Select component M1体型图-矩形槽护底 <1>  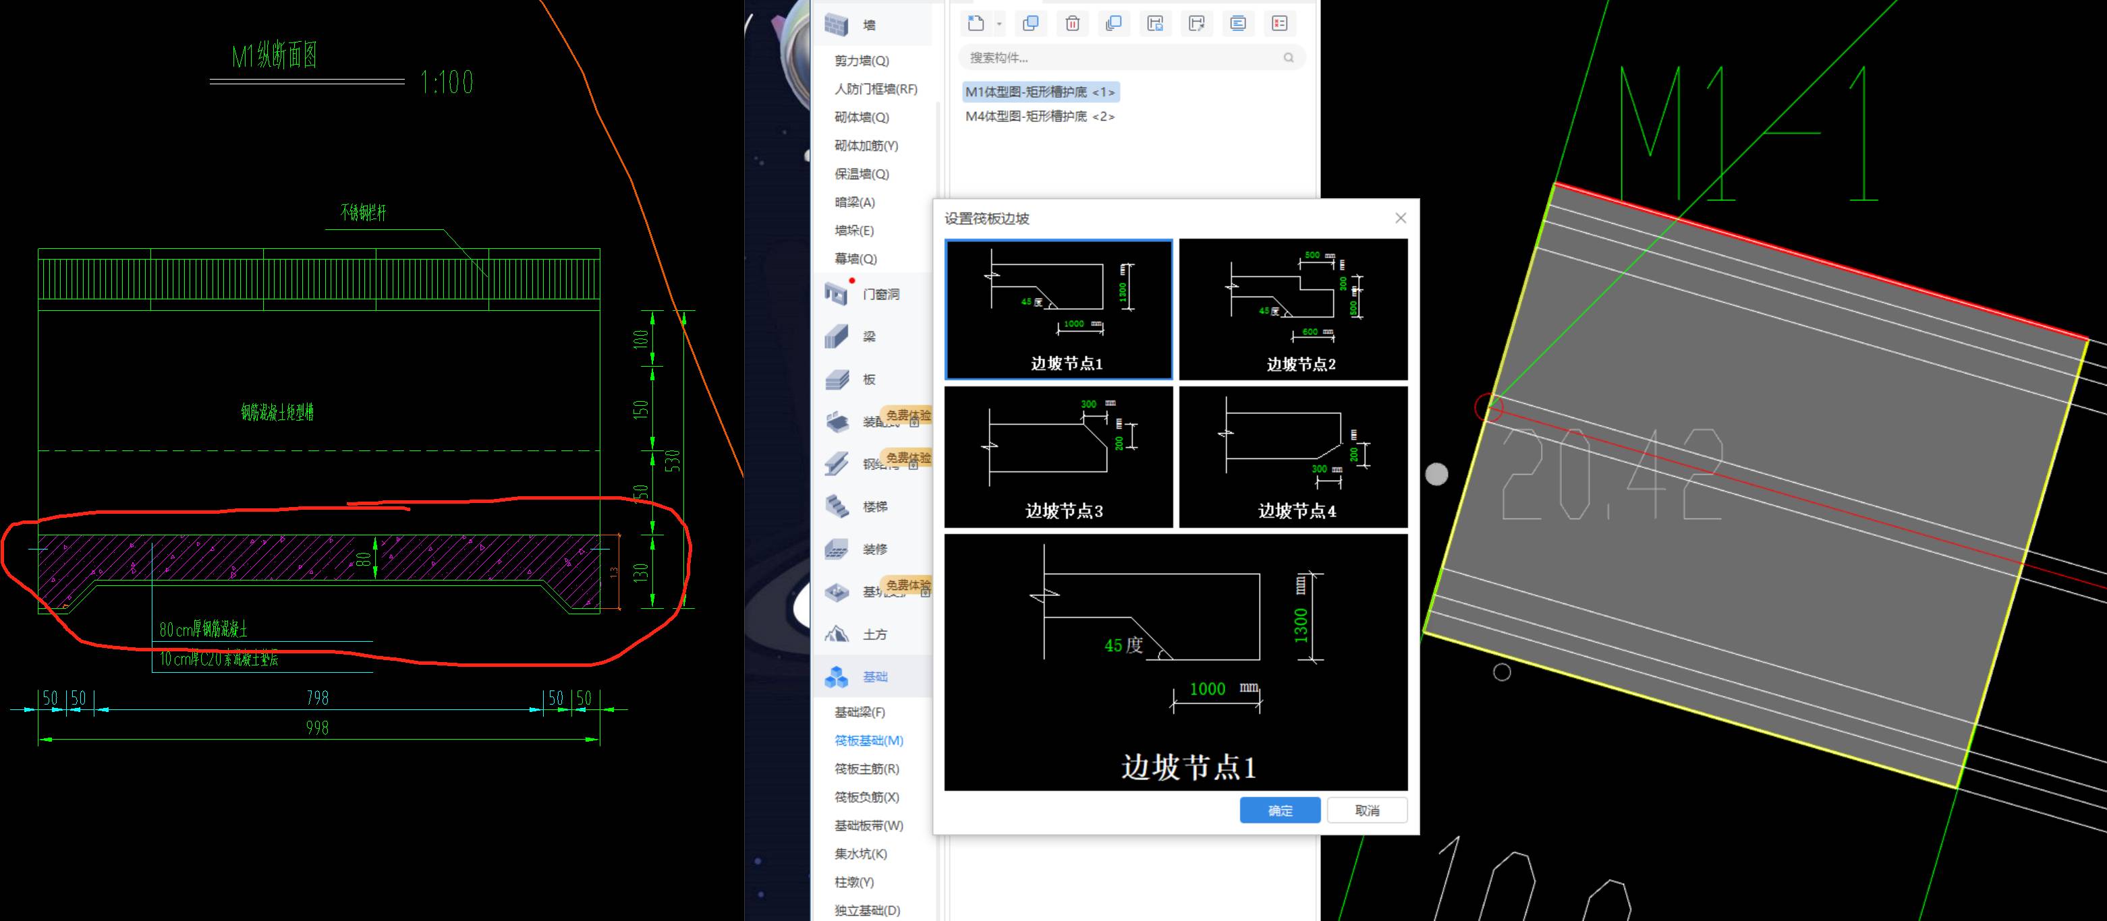[1040, 92]
